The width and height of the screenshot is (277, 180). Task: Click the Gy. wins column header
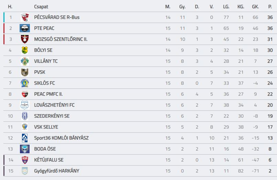(x=182, y=7)
